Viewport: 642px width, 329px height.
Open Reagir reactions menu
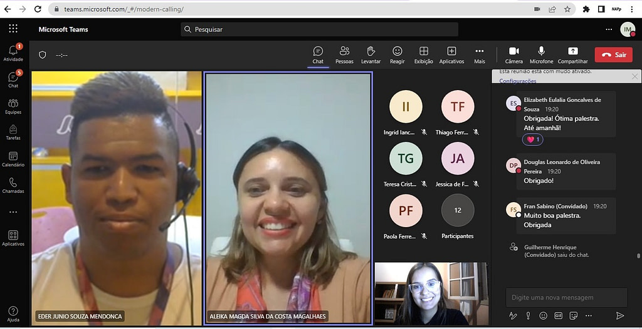[x=397, y=55]
